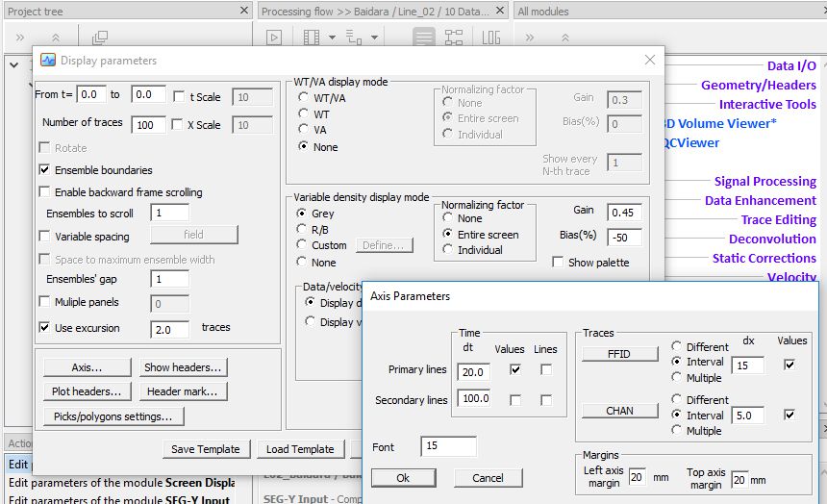Open the columns view dropdown arrow

tap(332, 38)
